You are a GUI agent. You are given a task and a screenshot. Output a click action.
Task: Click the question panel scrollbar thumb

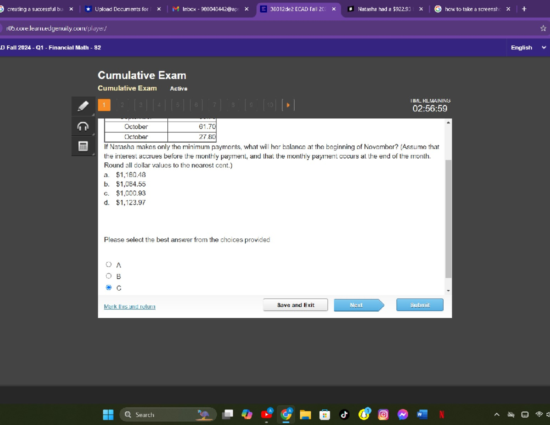(x=448, y=219)
